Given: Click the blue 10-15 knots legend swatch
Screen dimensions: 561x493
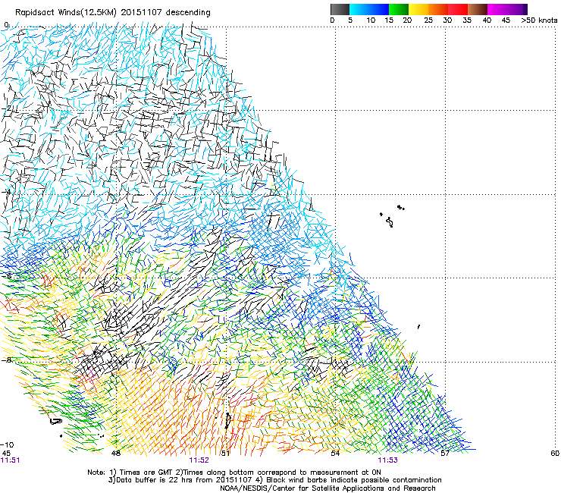Looking at the screenshot, I should click(x=379, y=9).
